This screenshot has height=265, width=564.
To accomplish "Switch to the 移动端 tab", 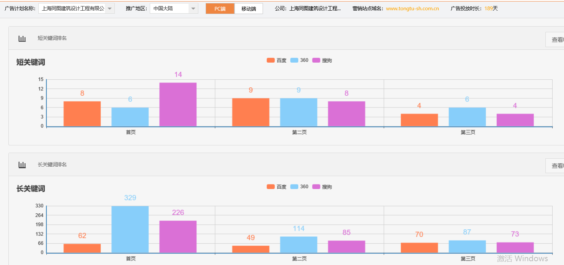I will coord(249,8).
